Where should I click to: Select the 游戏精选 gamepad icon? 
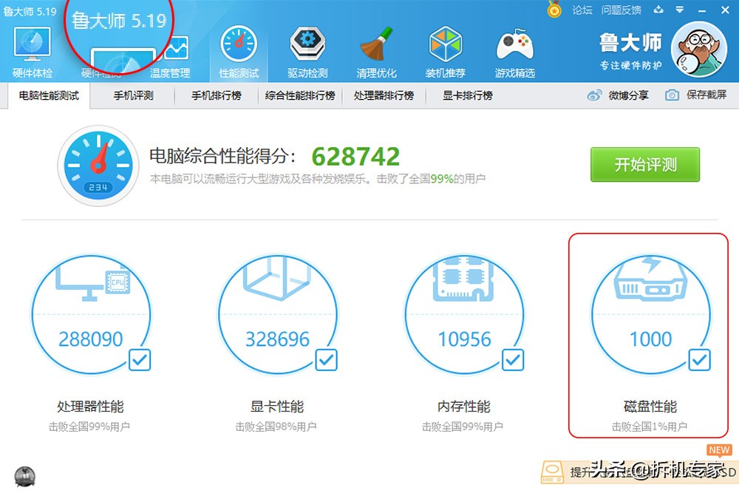(514, 44)
